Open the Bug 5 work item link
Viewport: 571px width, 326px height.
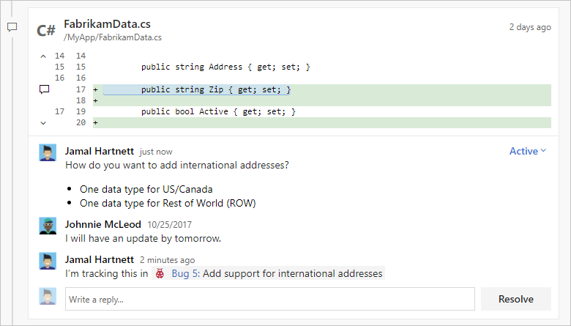point(185,274)
